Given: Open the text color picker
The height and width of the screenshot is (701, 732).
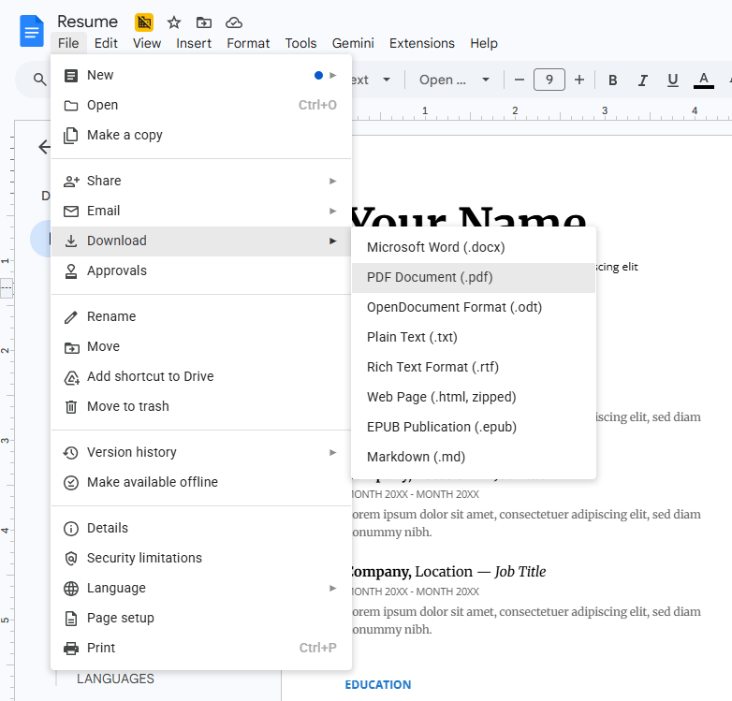Looking at the screenshot, I should point(704,80).
